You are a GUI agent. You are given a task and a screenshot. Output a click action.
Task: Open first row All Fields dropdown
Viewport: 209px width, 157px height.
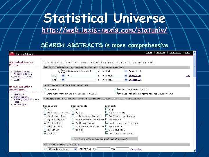tap(115, 71)
